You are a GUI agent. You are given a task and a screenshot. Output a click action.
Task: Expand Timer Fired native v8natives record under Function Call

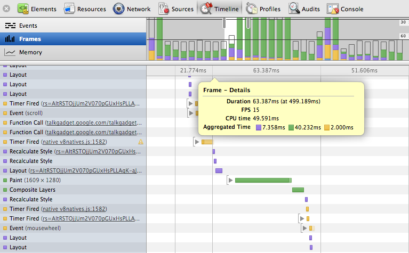pos(197,142)
